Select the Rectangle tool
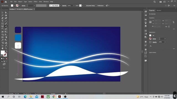The width and height of the screenshot is (177, 99). point(2,24)
